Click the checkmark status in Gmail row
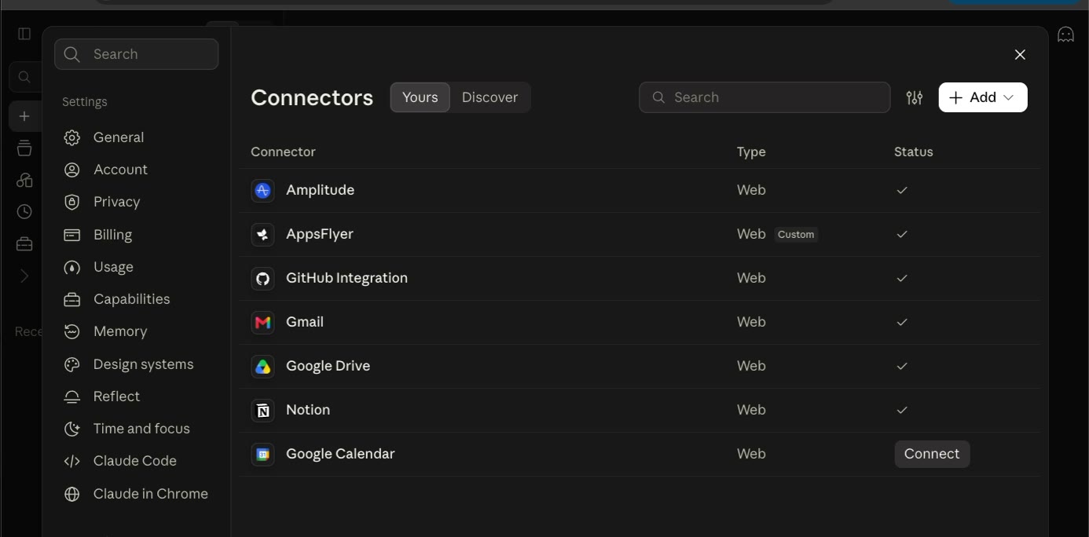This screenshot has width=1089, height=537. click(902, 322)
